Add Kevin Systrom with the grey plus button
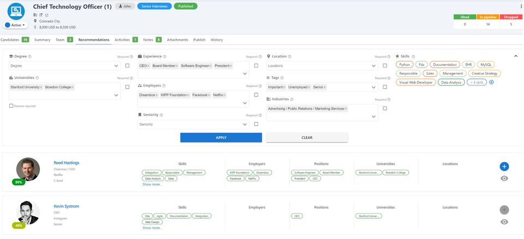Screen dimensions: 524x239 coord(504,210)
